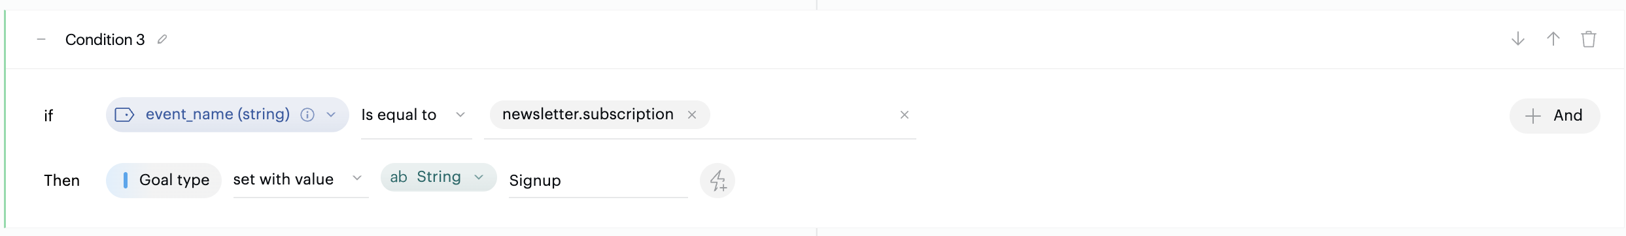1626x236 pixels.
Task: Click the lightning-plus add action icon
Action: point(718,181)
